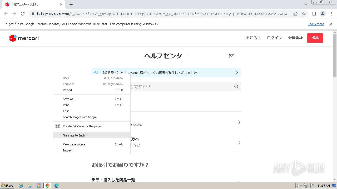The height and width of the screenshot is (189, 337).
Task: Select Forward in context menu
Action: point(92,84)
